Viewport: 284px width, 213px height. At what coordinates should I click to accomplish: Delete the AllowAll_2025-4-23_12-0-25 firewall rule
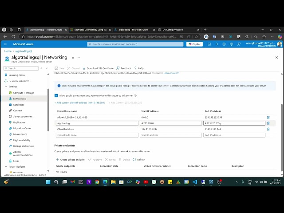click(268, 117)
